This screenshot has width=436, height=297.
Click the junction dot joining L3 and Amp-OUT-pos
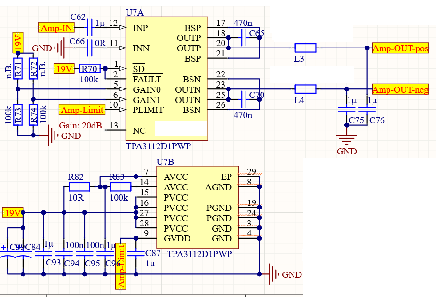pyautogui.click(x=367, y=48)
